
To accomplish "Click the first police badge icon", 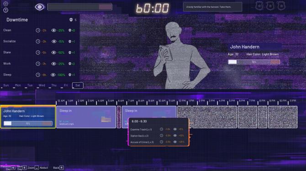I will point(259,6).
